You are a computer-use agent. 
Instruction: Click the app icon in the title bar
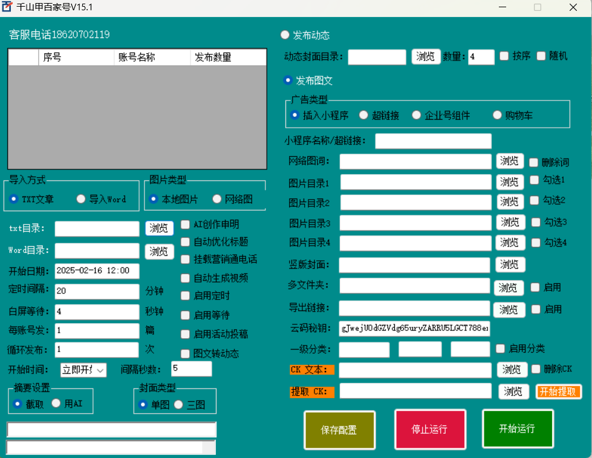[x=7, y=8]
